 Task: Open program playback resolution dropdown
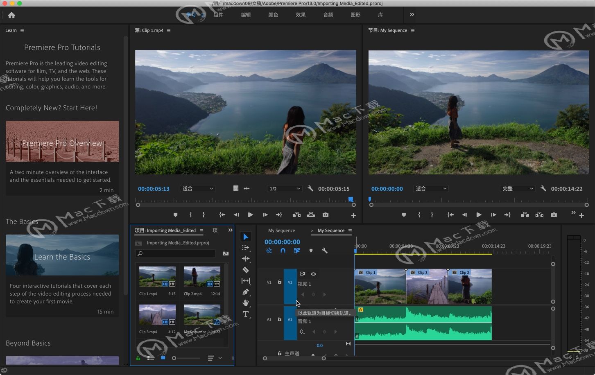click(x=518, y=189)
